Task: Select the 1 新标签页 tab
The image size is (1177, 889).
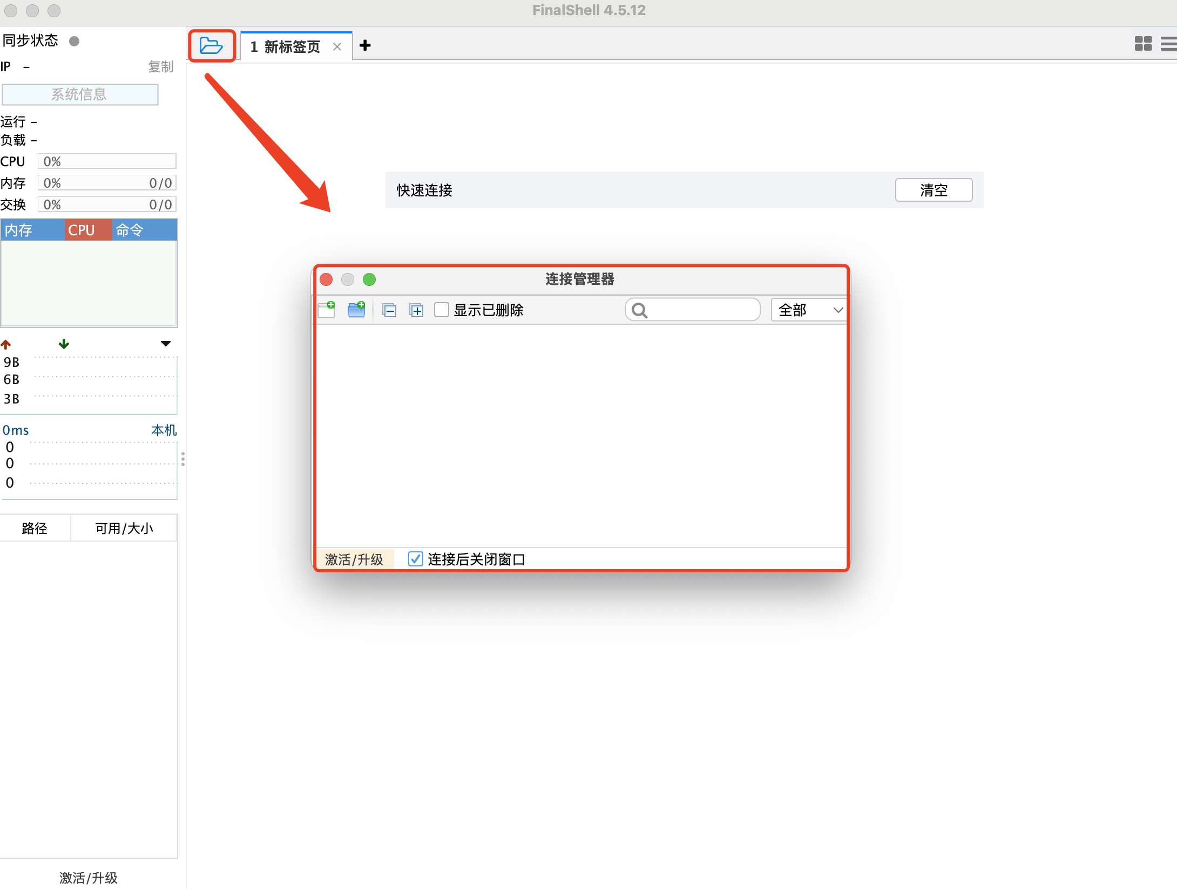Action: tap(285, 47)
